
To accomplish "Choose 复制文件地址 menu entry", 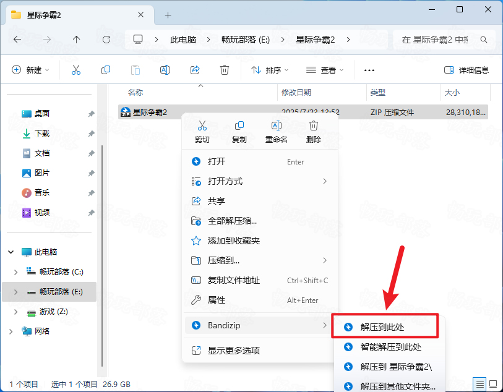I will click(260, 280).
